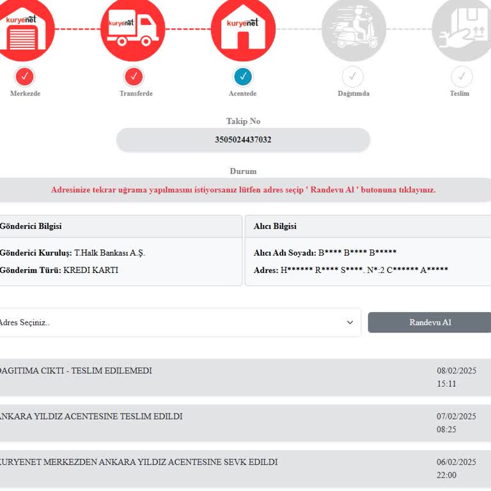Click the red checkmark above Transferde
Viewport: 491px width, 491px height.
[133, 77]
